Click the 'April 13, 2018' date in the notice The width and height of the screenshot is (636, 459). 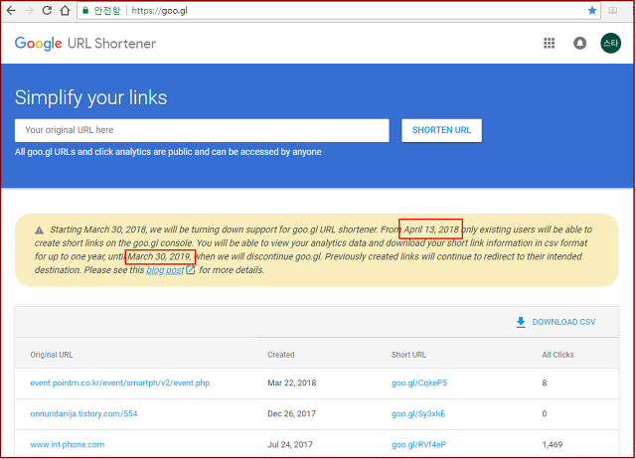pyautogui.click(x=430, y=229)
